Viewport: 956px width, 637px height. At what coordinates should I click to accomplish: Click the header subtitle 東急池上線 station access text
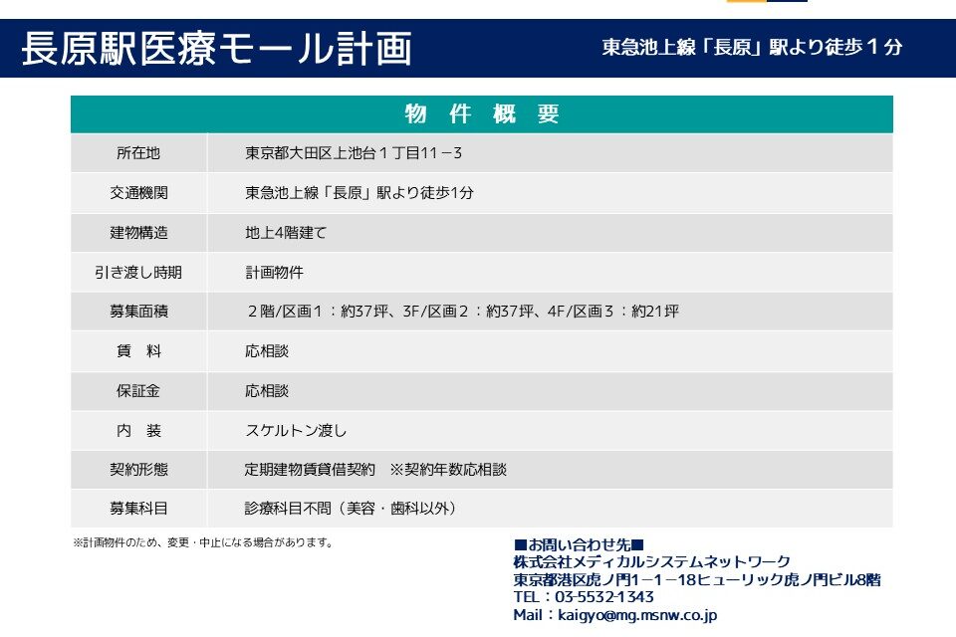(x=752, y=47)
